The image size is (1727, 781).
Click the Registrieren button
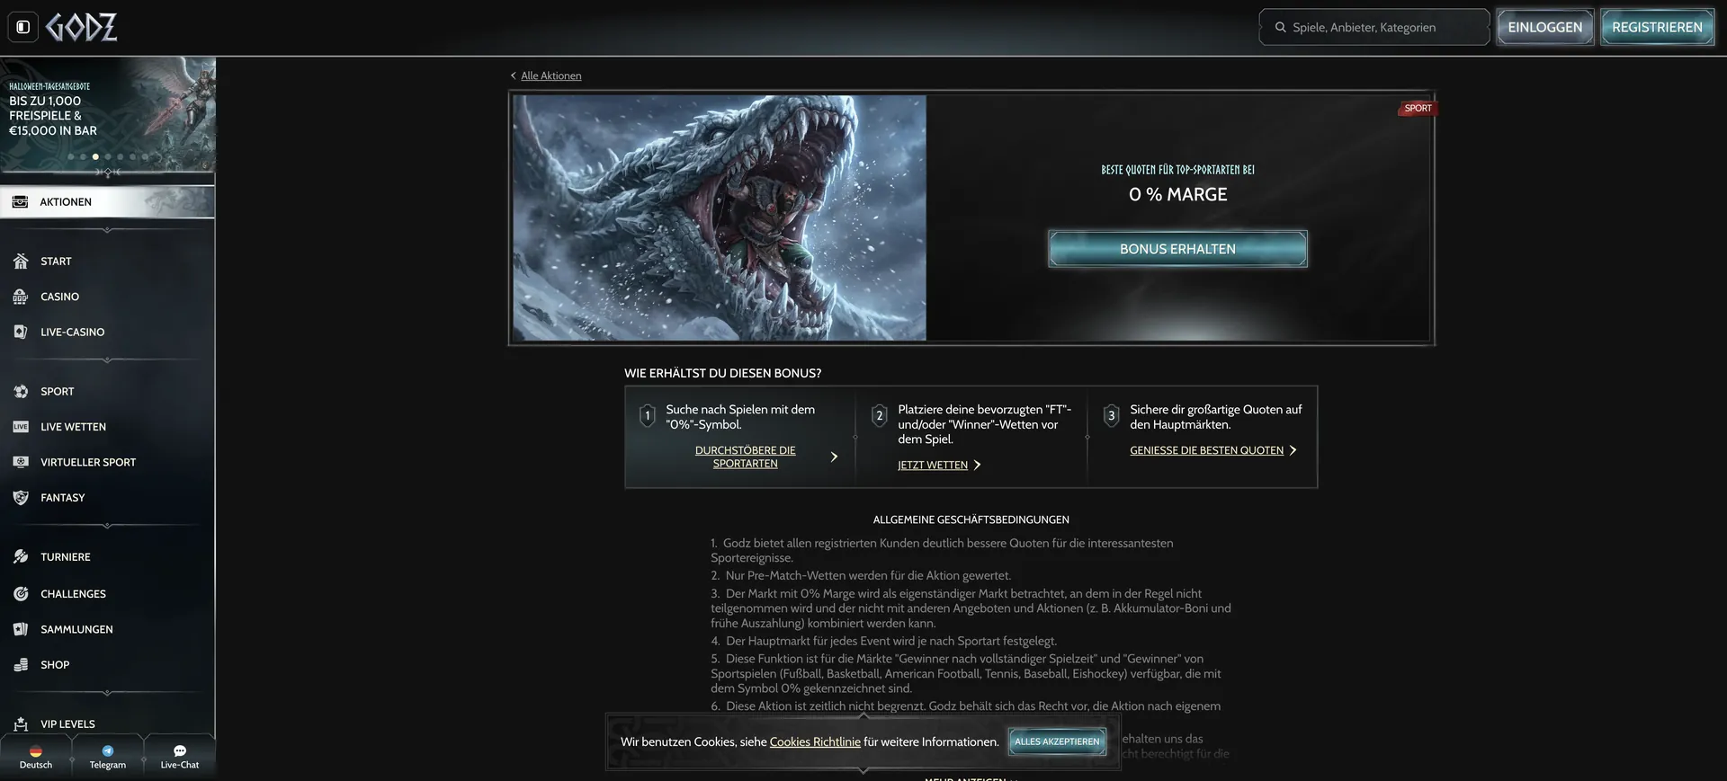(x=1657, y=27)
